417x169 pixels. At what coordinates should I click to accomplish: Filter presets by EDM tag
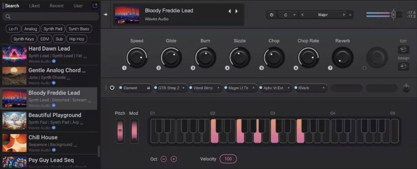pyautogui.click(x=45, y=39)
